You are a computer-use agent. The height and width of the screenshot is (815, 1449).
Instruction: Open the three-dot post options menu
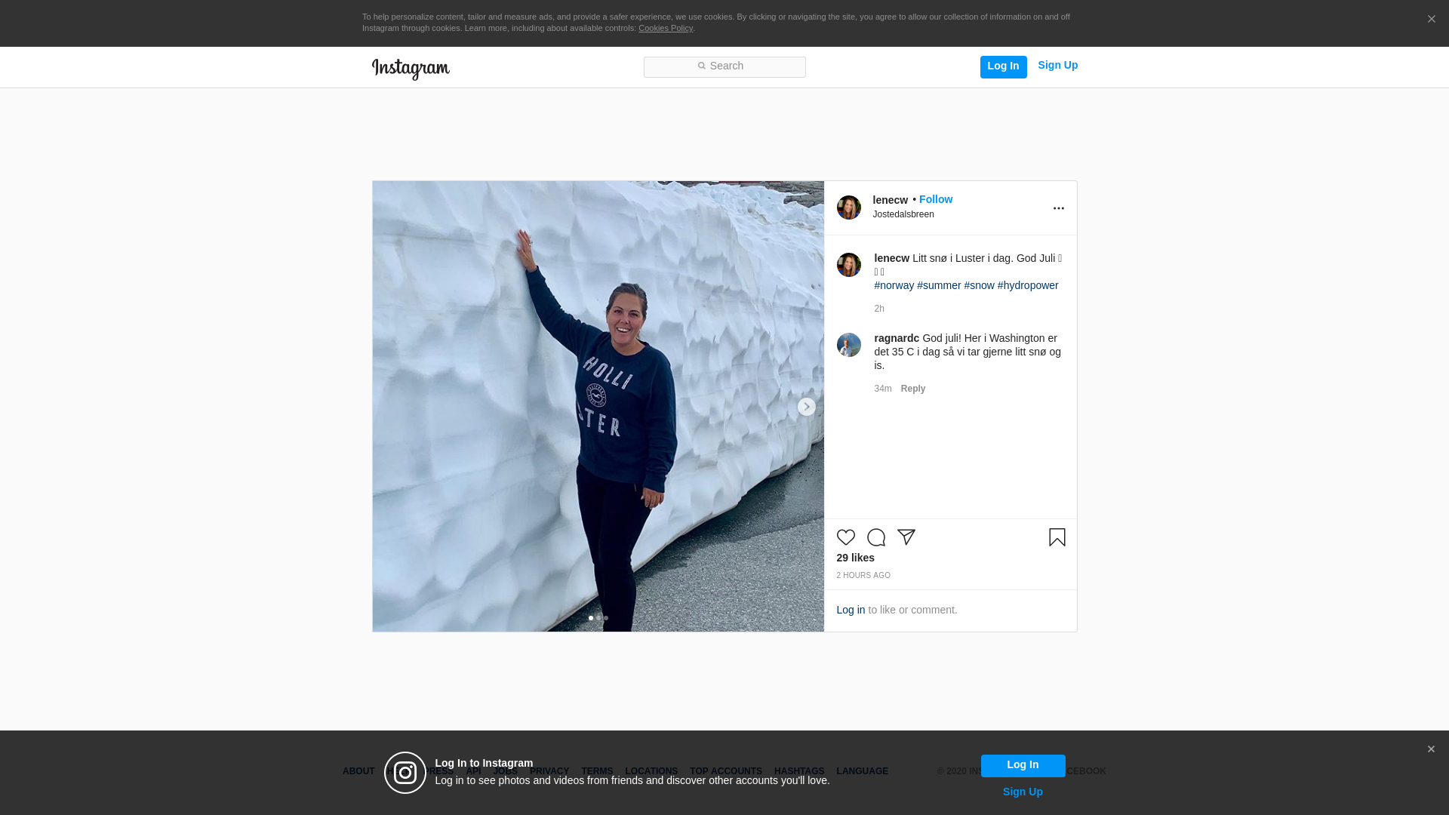coord(1058,208)
